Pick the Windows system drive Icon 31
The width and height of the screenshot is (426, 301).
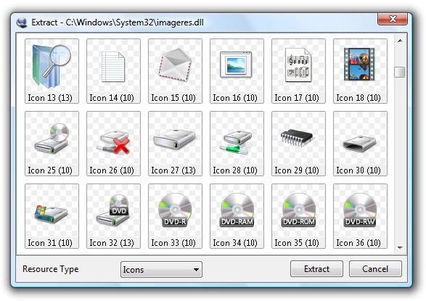click(x=52, y=216)
